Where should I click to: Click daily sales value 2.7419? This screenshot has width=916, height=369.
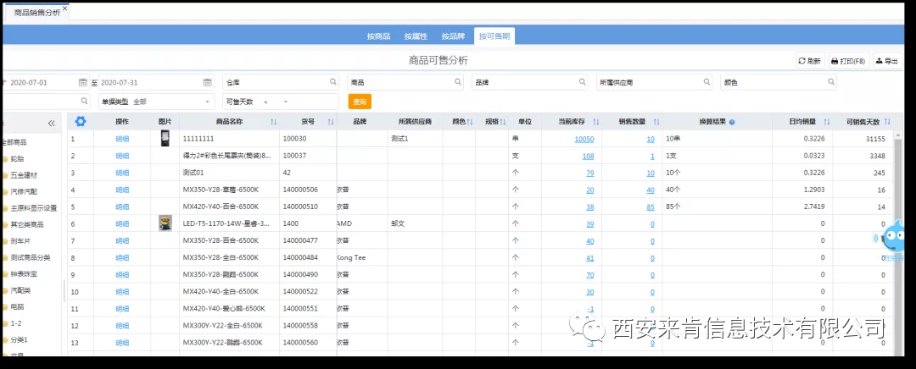[814, 207]
